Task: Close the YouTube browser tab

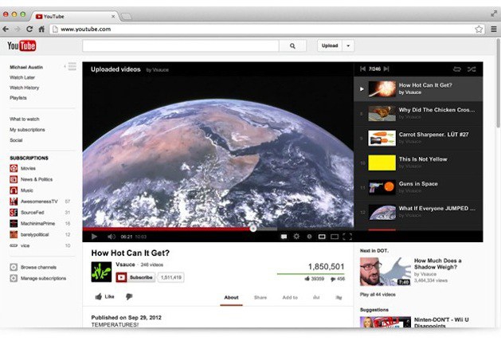Action: point(113,16)
